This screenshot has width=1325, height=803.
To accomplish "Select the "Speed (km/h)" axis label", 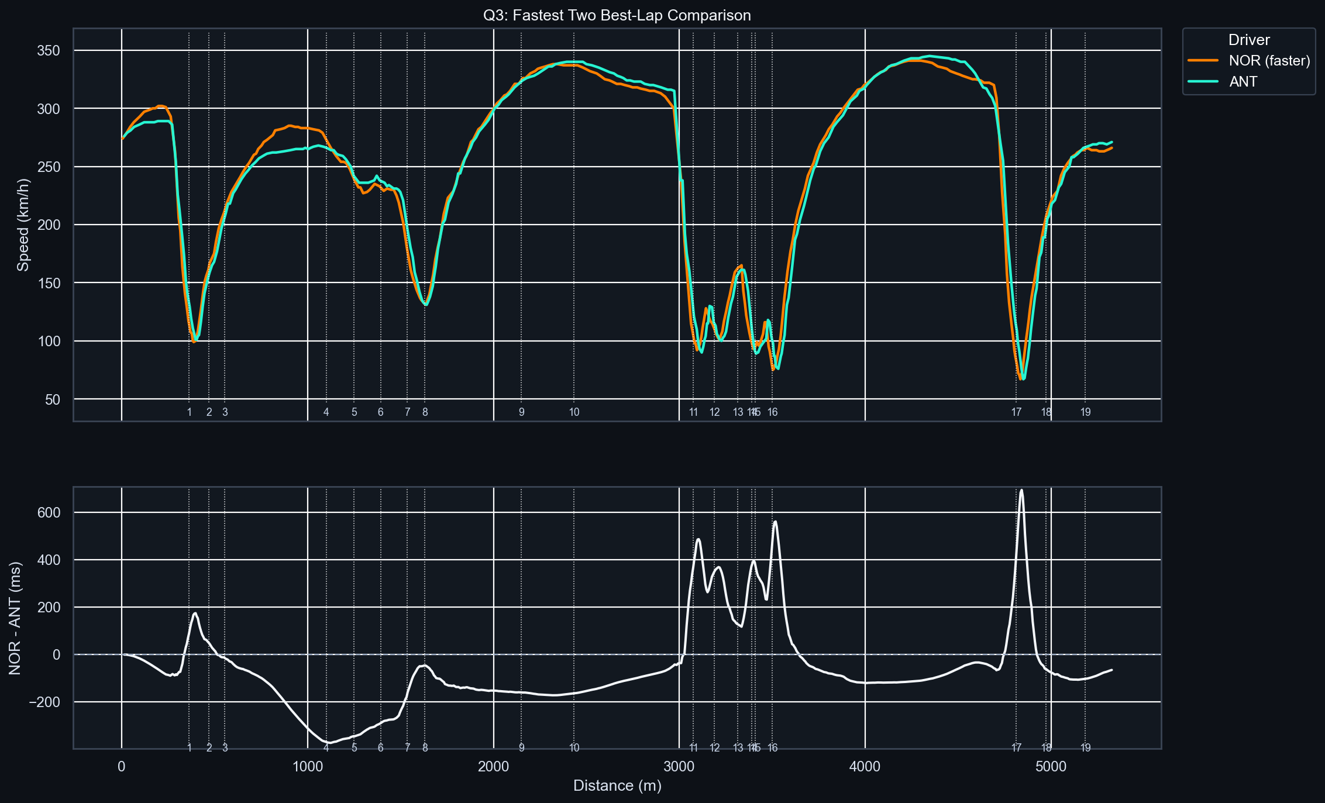I will (23, 225).
